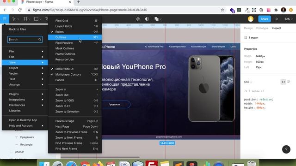Switch to the Inspect tab
Screen dimensions: 296x166
click(x=277, y=28)
